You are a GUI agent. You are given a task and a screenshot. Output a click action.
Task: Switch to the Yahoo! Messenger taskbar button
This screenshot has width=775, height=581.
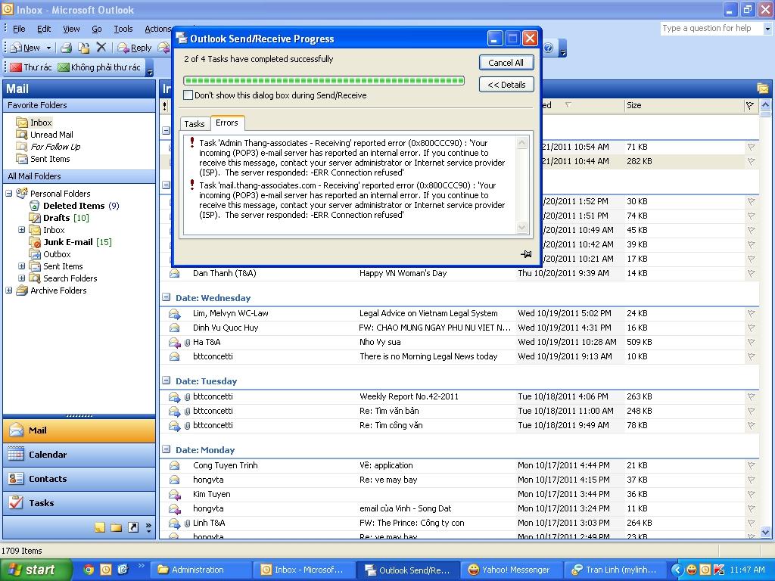tap(511, 570)
